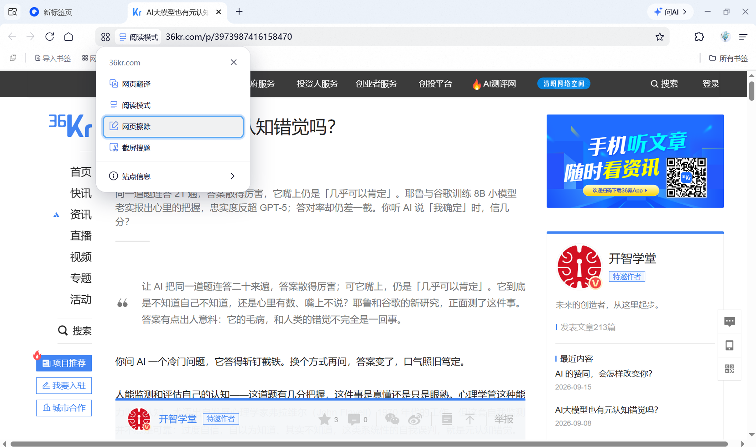This screenshot has width=756, height=447.
Task: Close the 36kr.com popup panel
Action: tap(234, 62)
